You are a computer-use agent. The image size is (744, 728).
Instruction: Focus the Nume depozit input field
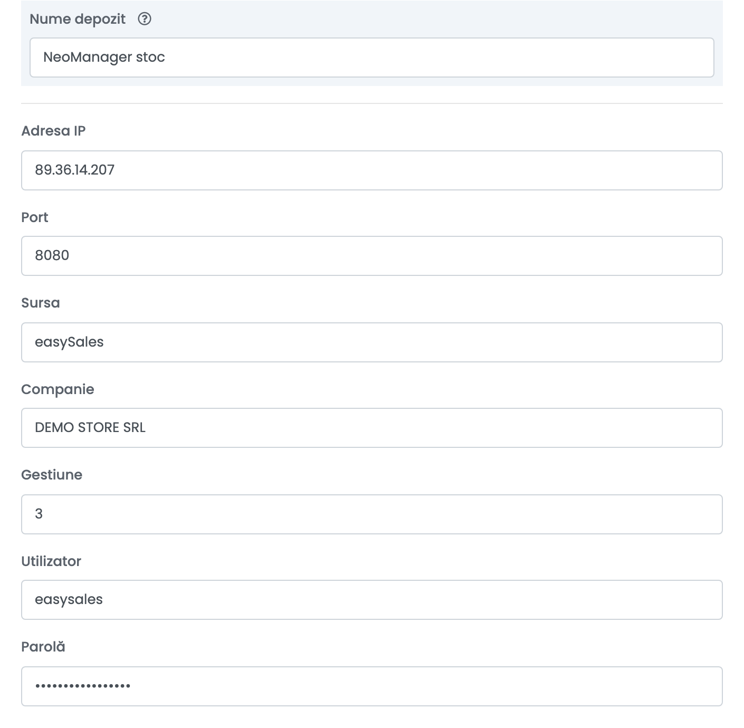(x=372, y=58)
